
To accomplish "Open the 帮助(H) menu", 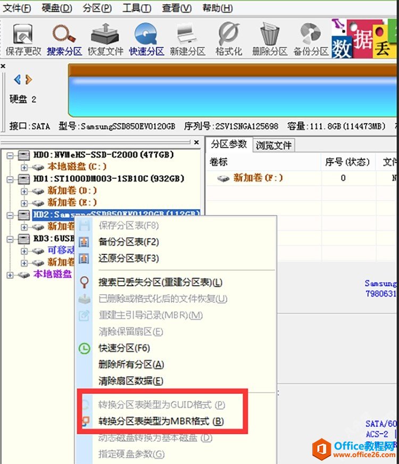I will click(x=218, y=8).
